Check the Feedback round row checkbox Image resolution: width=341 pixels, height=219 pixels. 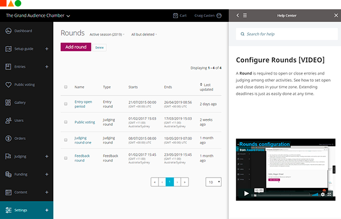(66, 158)
